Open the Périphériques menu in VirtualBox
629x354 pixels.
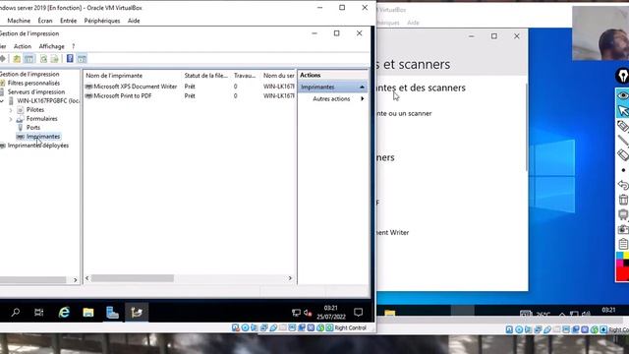102,21
